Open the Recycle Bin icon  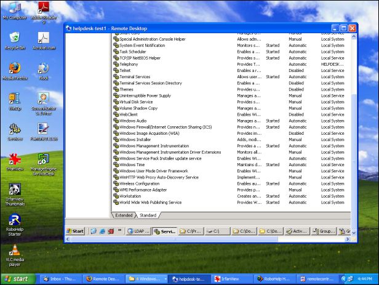point(14,39)
